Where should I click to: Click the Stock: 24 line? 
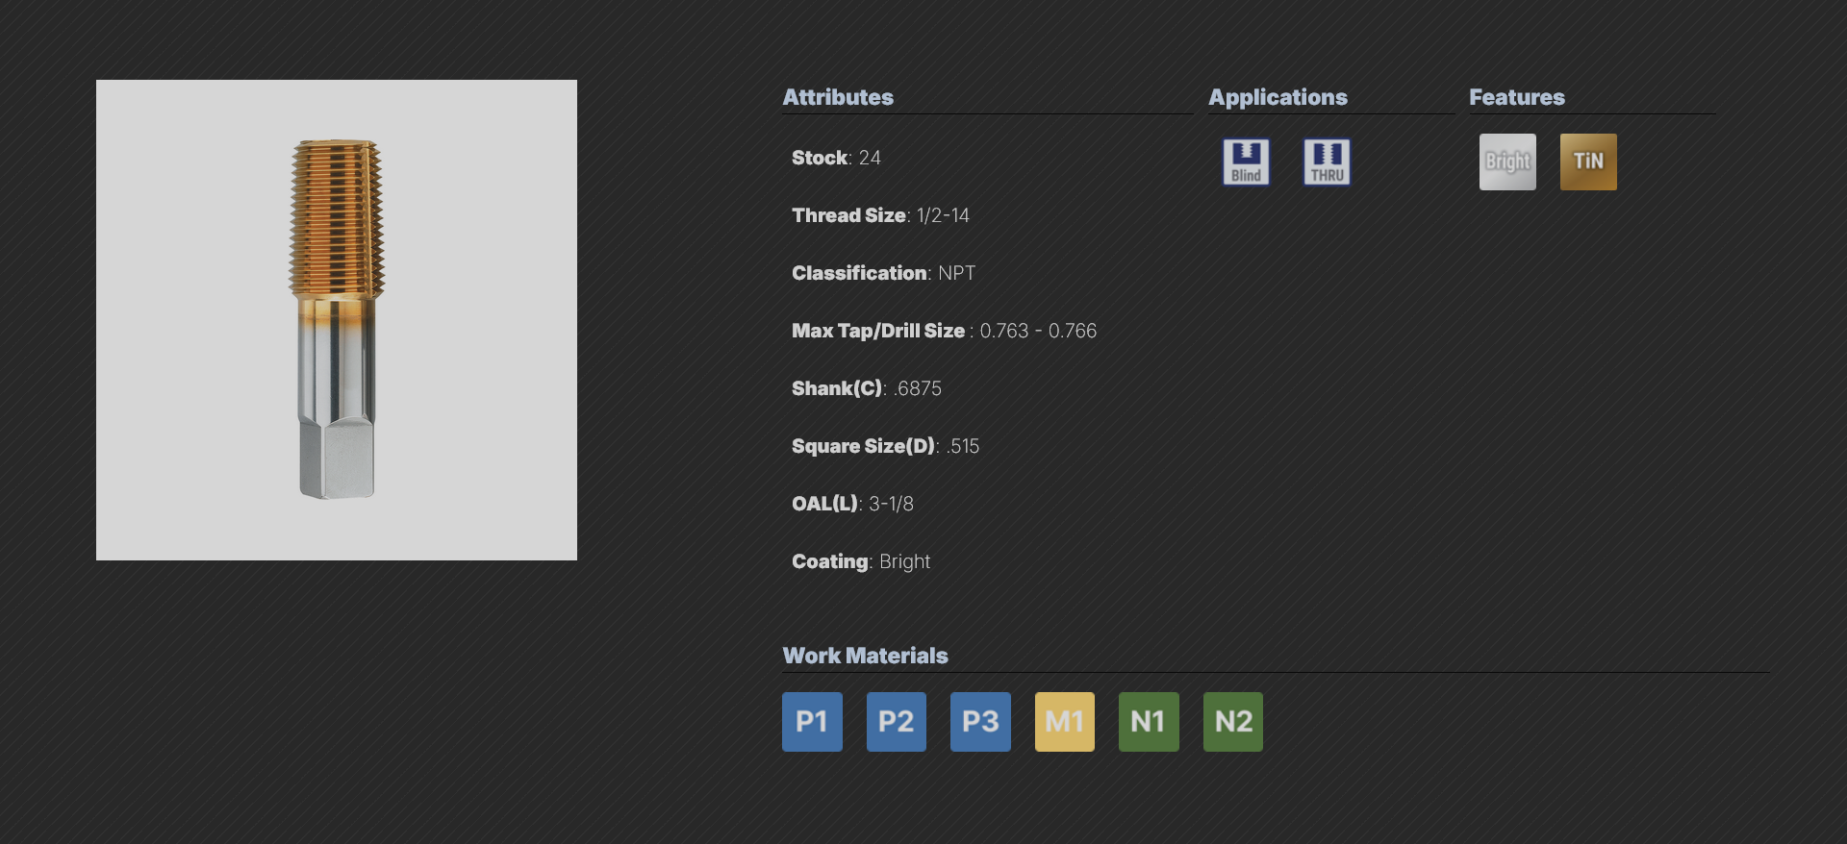click(x=836, y=158)
